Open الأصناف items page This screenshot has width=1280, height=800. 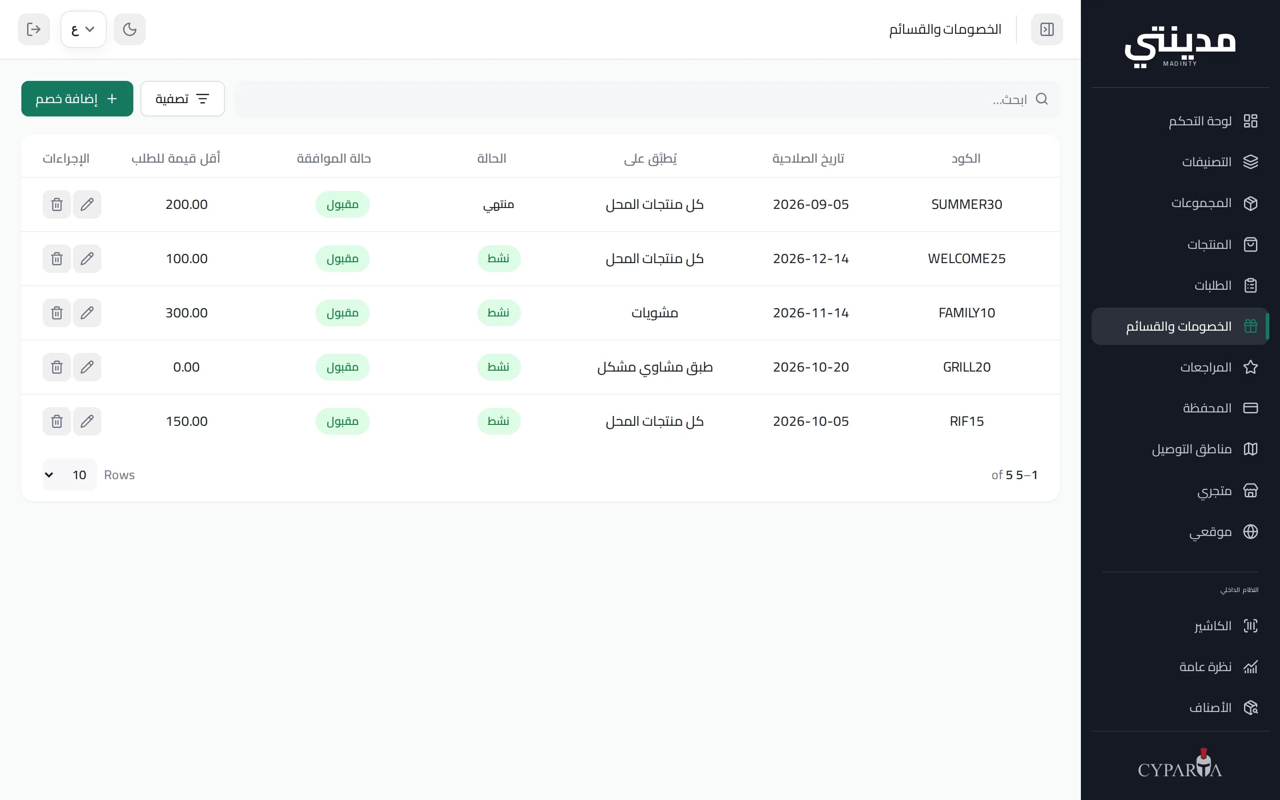point(1180,708)
